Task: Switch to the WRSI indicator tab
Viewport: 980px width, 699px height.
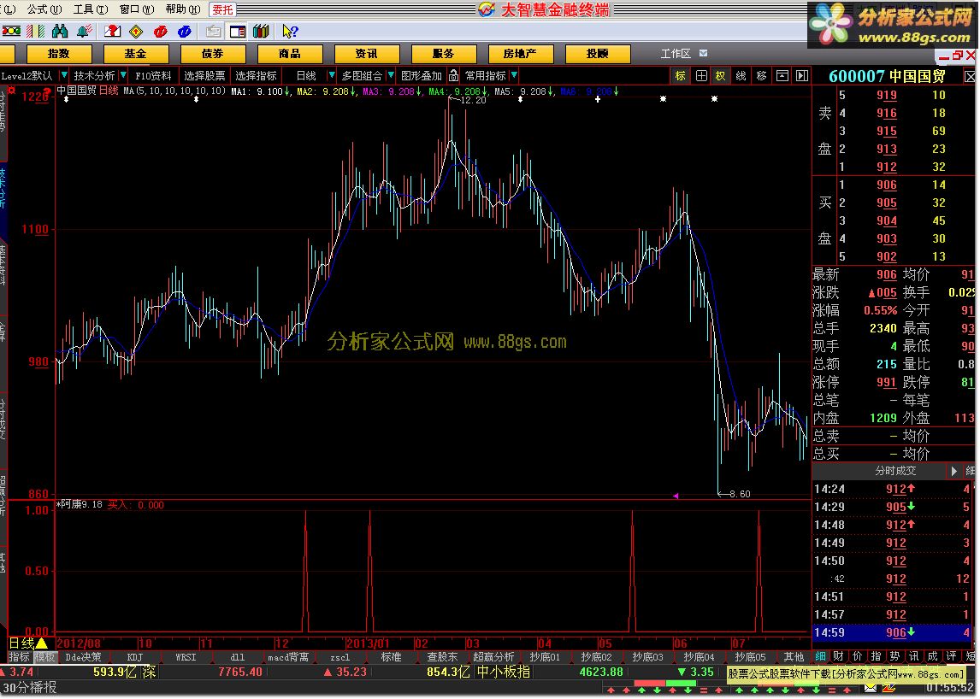Action: 186,657
